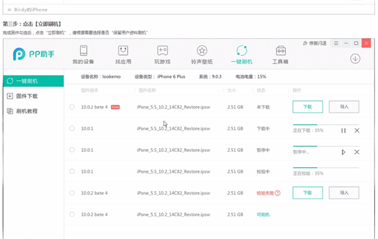
Task: Close the PP助手 window
Action: pos(366,44)
